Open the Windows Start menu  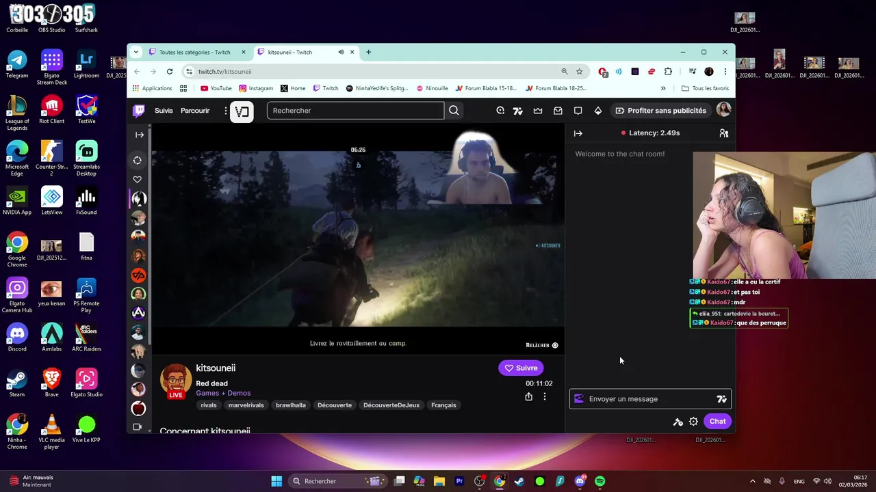[276, 481]
